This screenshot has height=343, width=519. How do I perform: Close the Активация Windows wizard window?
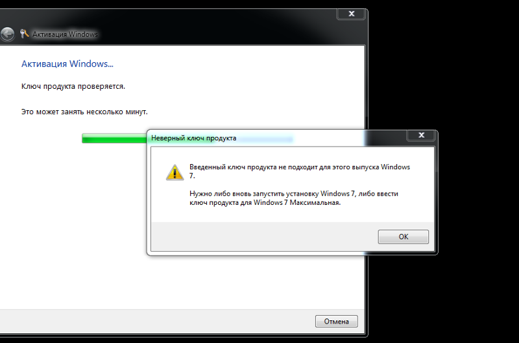point(352,14)
